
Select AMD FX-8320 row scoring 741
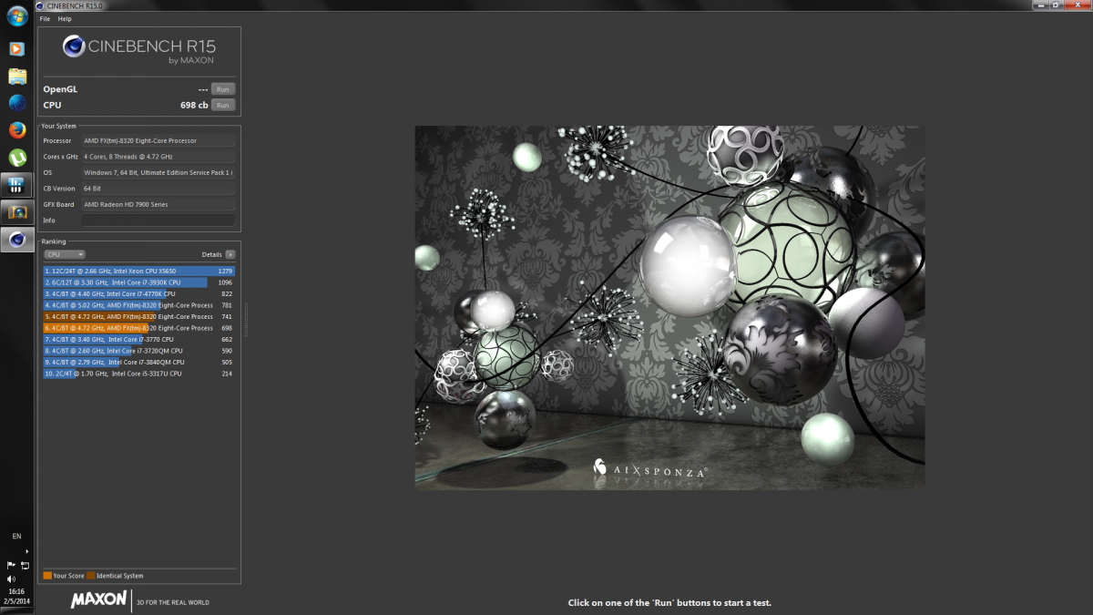click(x=139, y=317)
